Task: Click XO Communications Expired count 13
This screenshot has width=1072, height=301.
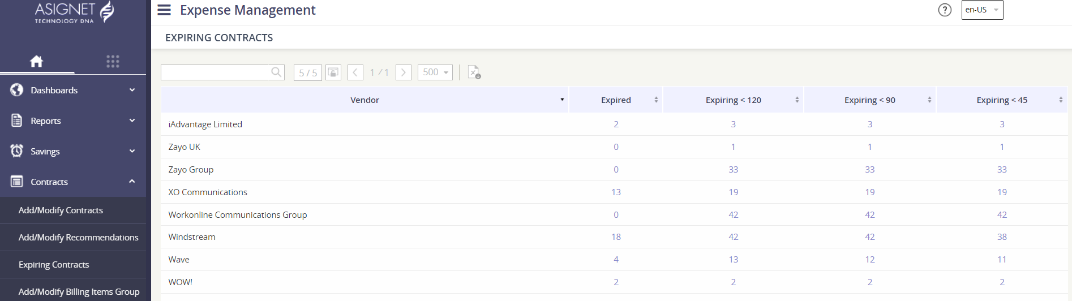Action: 616,192
